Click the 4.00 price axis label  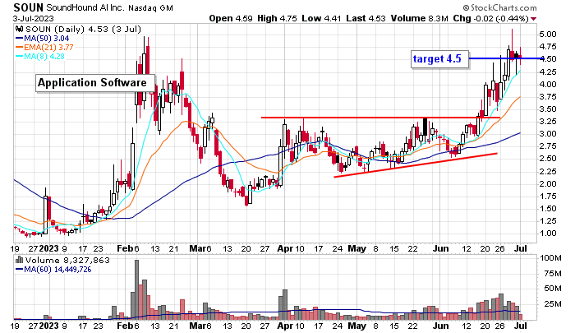click(548, 84)
